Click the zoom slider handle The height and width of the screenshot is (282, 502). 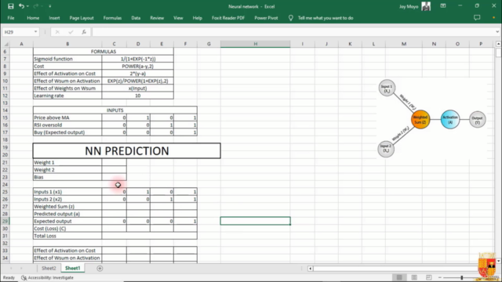[462, 277]
